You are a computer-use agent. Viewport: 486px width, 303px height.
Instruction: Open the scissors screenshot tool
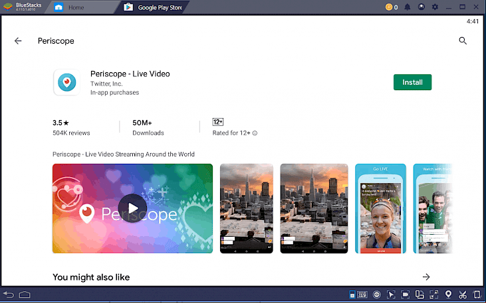pyautogui.click(x=463, y=294)
